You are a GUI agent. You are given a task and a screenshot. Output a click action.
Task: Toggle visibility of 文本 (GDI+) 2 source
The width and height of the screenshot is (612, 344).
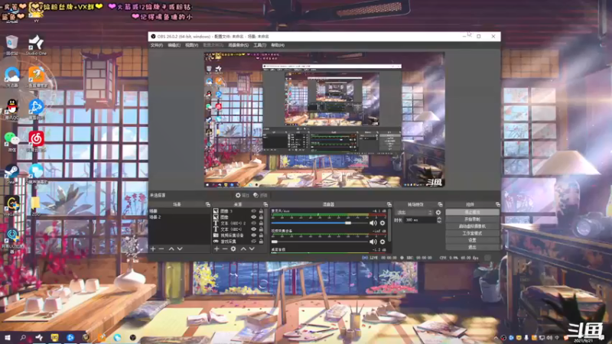click(x=254, y=223)
